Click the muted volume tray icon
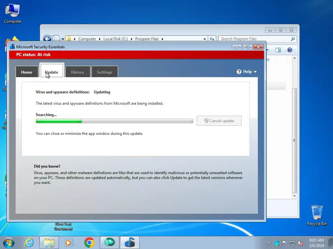 [x=300, y=243]
